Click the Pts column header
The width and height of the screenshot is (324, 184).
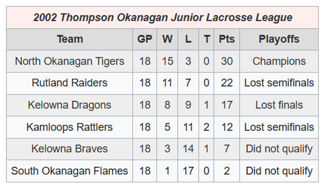click(x=227, y=39)
